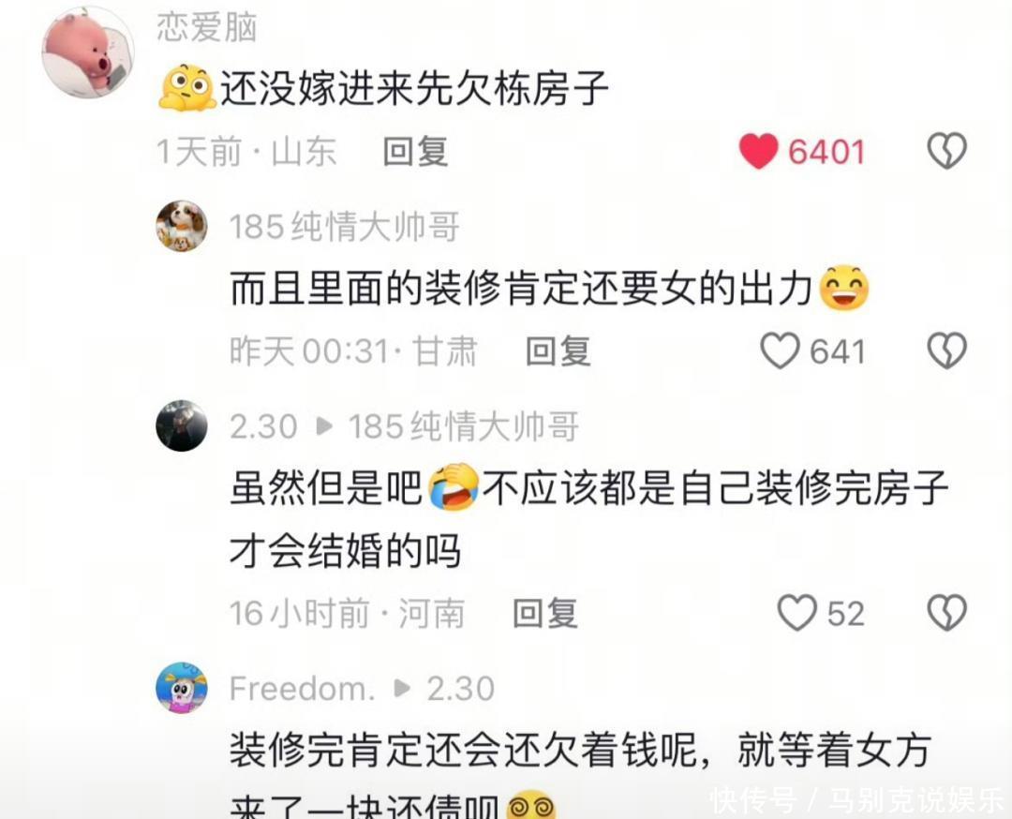
Task: Open the Freedom. username profile
Action: click(x=302, y=689)
